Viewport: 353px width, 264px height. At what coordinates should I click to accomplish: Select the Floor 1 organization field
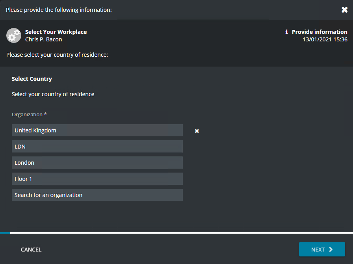pyautogui.click(x=97, y=179)
